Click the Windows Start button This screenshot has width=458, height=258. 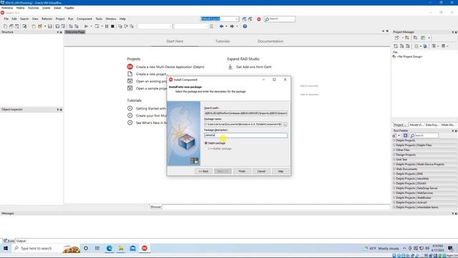(x=6, y=249)
